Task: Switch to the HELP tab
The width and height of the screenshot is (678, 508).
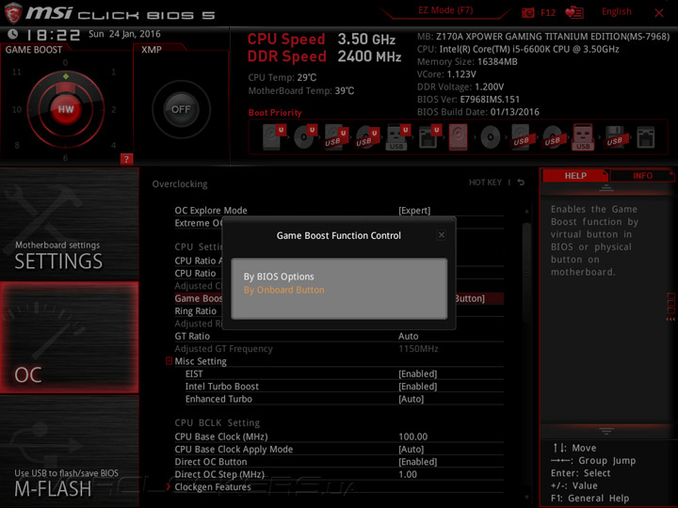Action: pos(575,175)
